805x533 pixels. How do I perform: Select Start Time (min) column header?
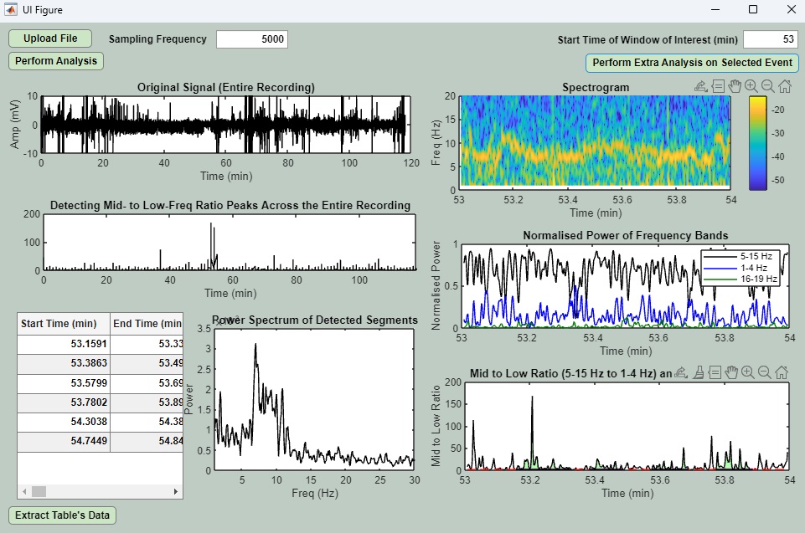coord(64,324)
